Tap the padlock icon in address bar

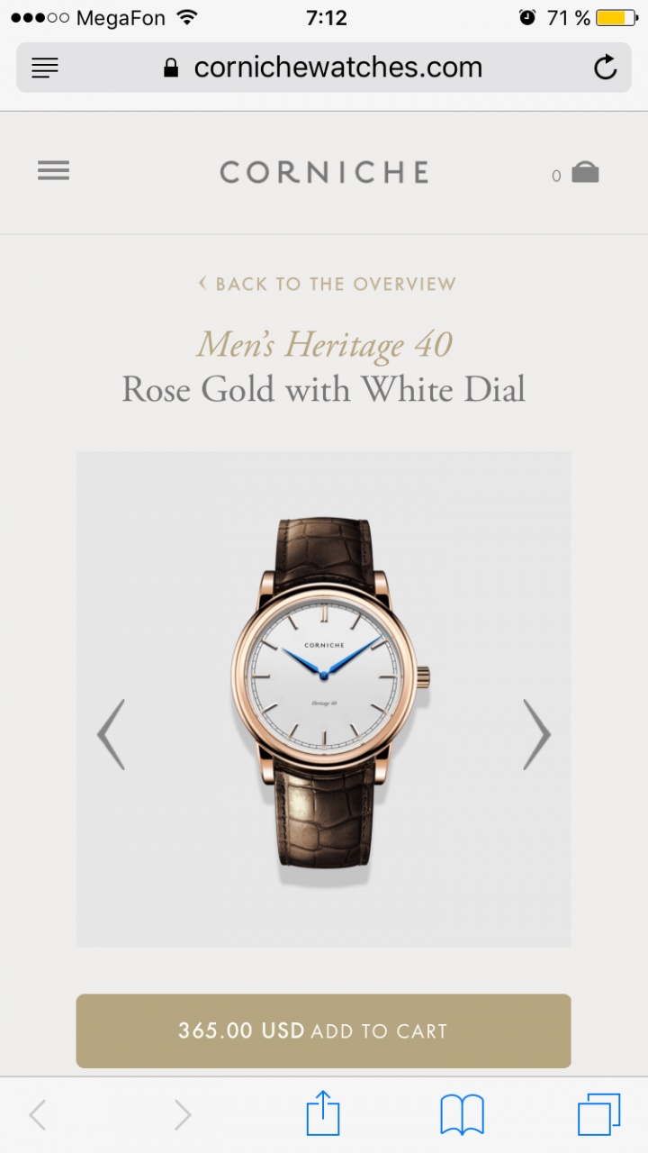171,68
